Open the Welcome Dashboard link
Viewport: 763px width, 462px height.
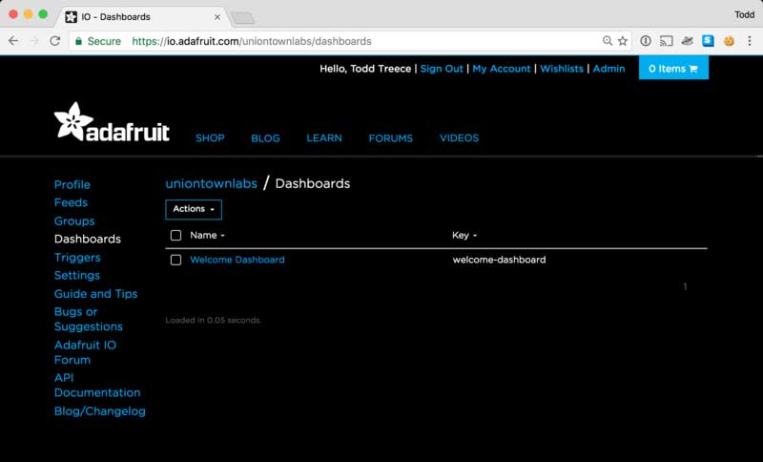point(237,260)
